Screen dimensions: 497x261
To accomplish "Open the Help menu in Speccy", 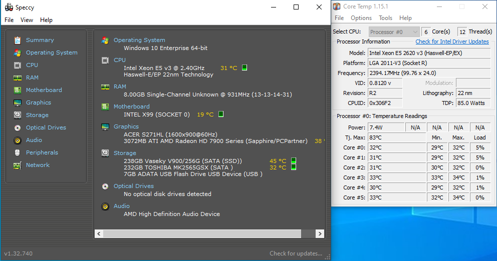I will pyautogui.click(x=46, y=20).
